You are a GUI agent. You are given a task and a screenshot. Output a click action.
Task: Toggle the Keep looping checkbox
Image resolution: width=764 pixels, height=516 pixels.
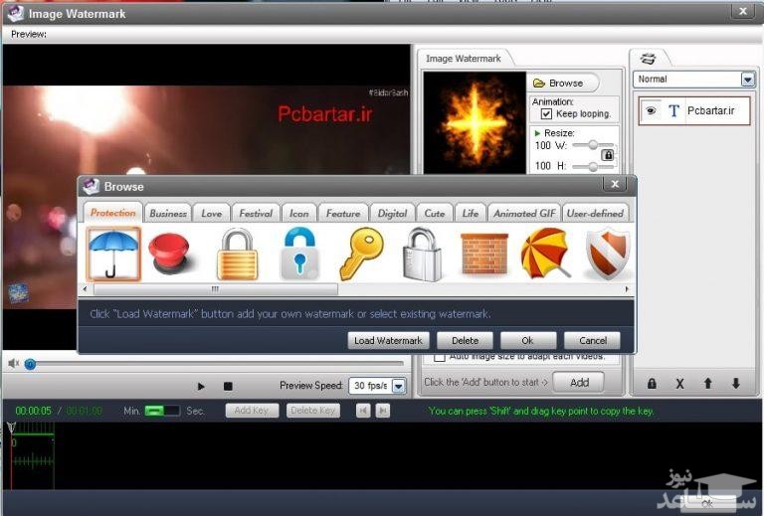tap(546, 113)
